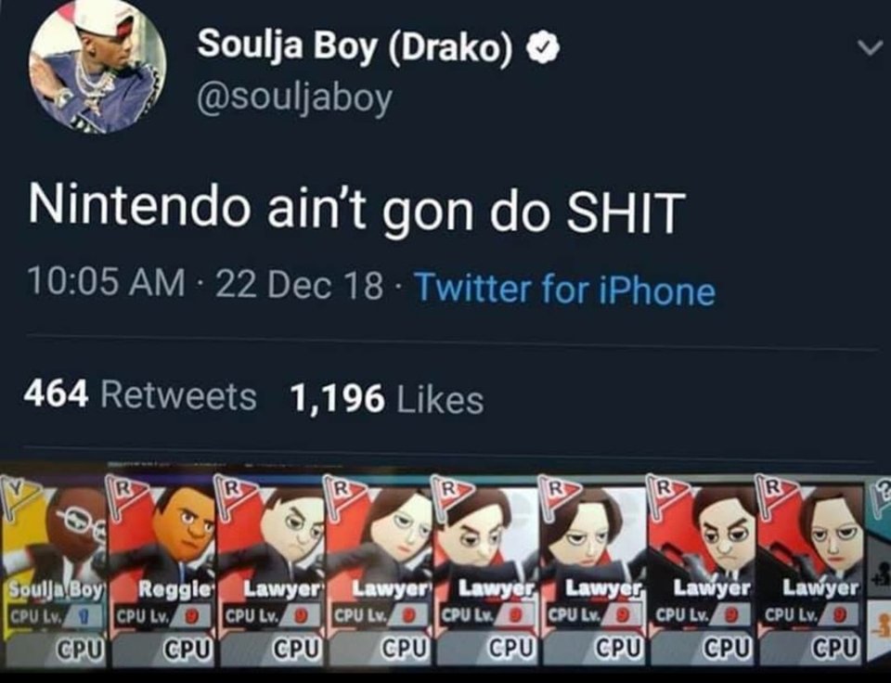Toggle the CPU button under Reggie
Image resolution: width=891 pixels, height=683 pixels.
coord(187,649)
